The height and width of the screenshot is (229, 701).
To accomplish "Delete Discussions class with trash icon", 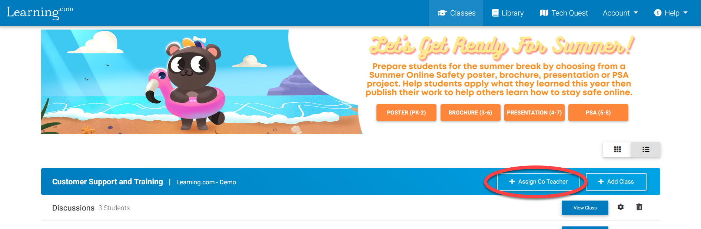I will tap(639, 207).
